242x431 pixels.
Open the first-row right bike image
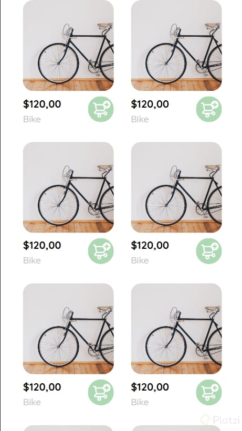(x=176, y=45)
